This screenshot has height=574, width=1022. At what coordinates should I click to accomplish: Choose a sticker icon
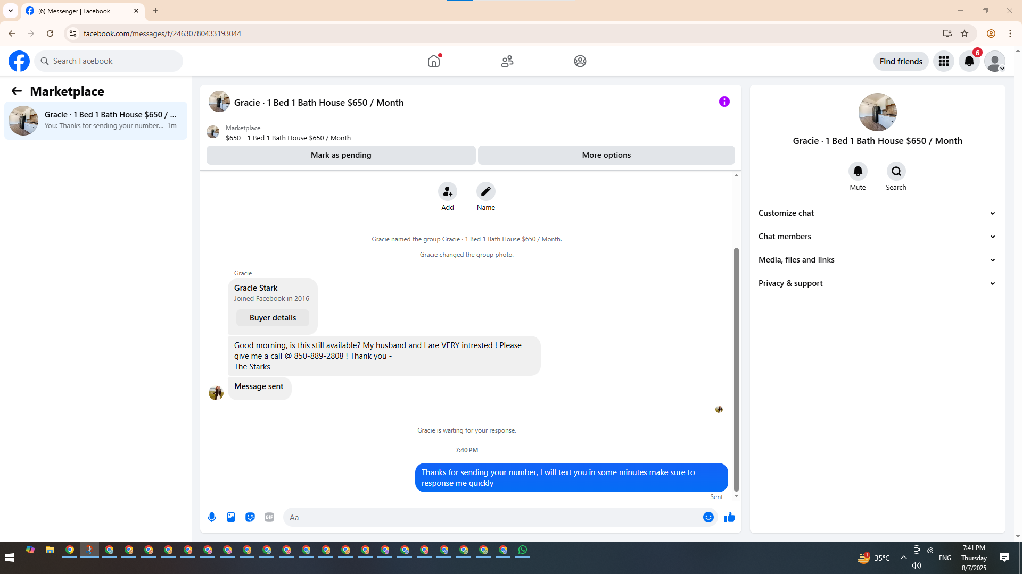coord(250,517)
